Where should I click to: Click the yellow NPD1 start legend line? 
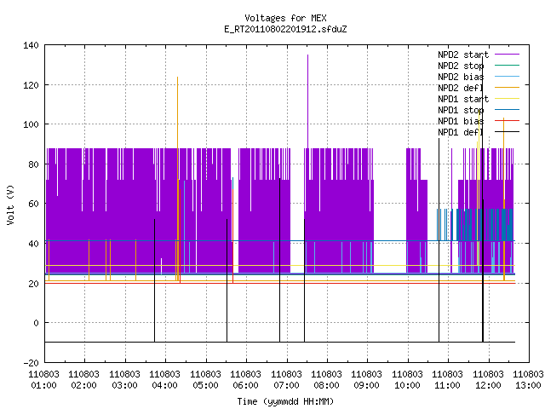coord(507,99)
